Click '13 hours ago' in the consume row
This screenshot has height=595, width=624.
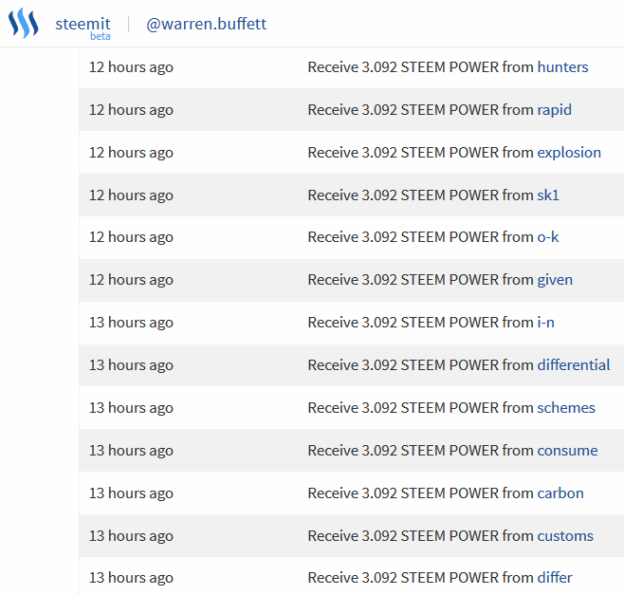131,451
